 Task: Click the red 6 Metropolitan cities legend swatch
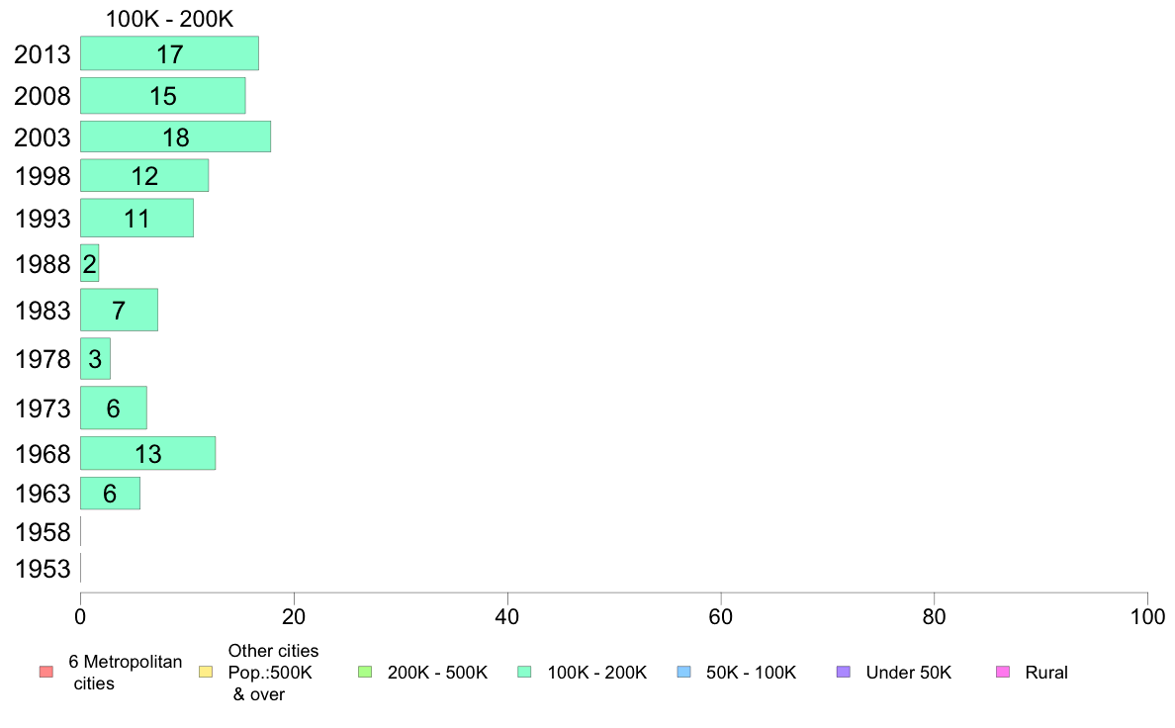click(x=46, y=672)
